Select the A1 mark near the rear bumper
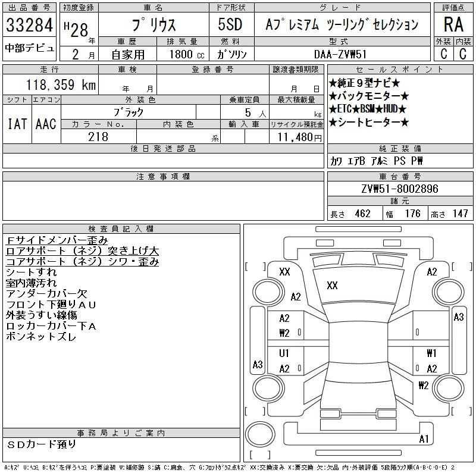Screen dimensions: 476x476 [424, 439]
